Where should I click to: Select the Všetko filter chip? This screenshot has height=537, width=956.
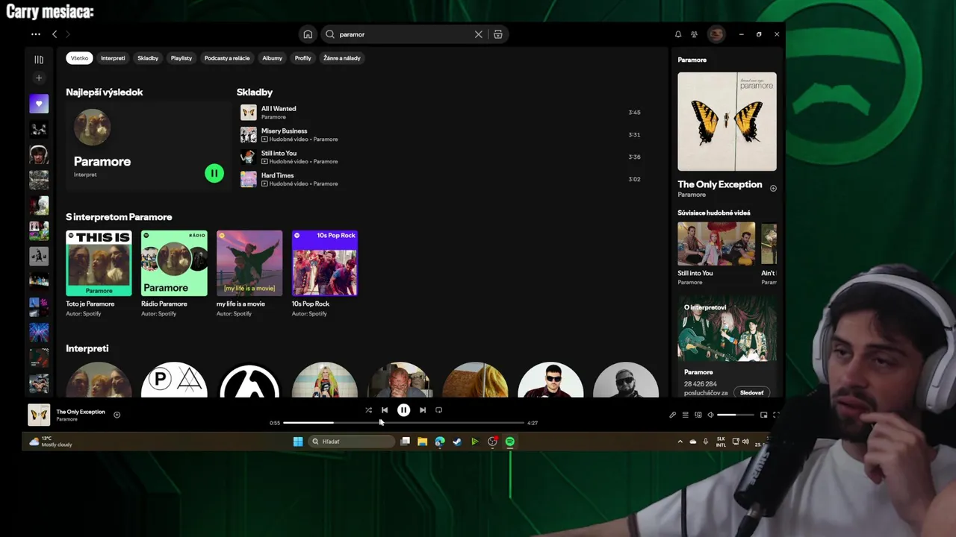(x=79, y=58)
